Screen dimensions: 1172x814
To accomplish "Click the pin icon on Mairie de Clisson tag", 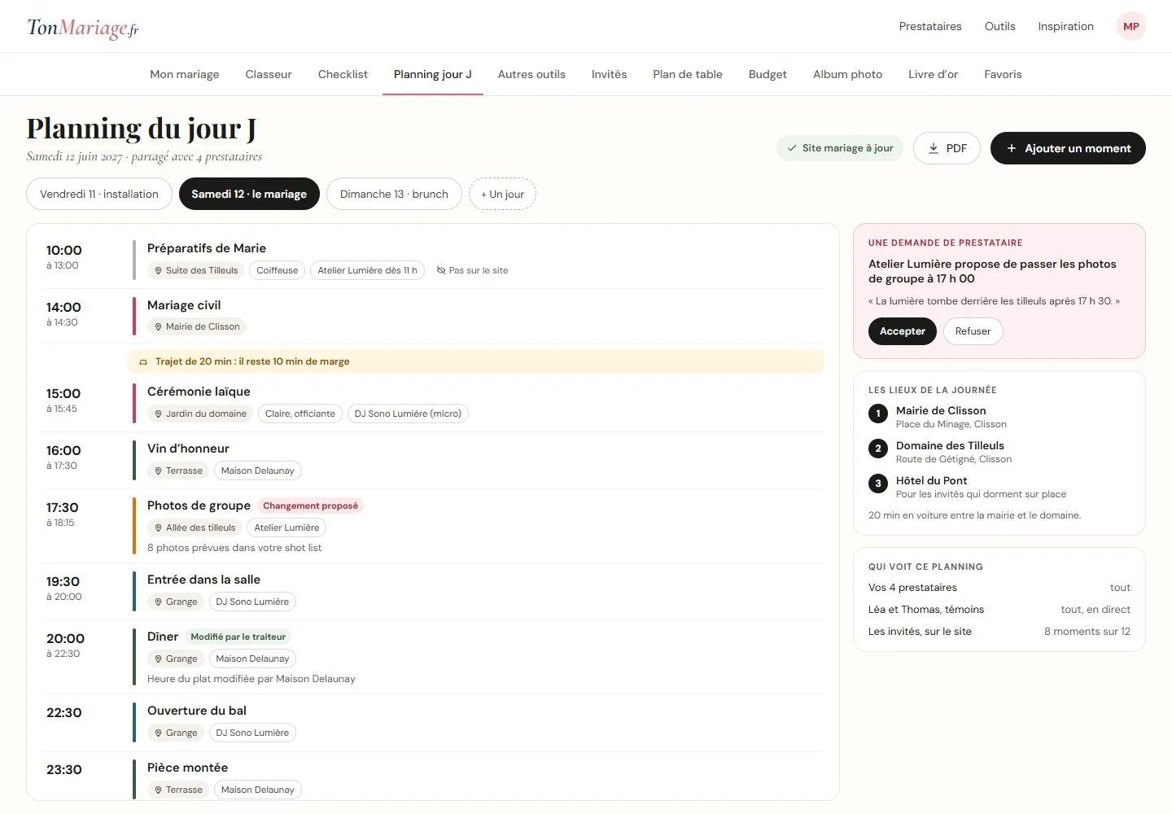I will tap(158, 326).
